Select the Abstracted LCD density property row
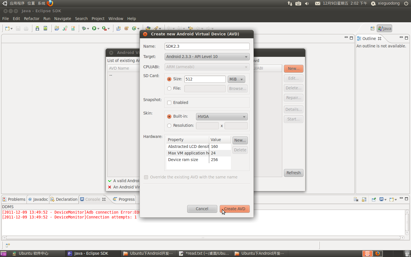 click(x=198, y=146)
